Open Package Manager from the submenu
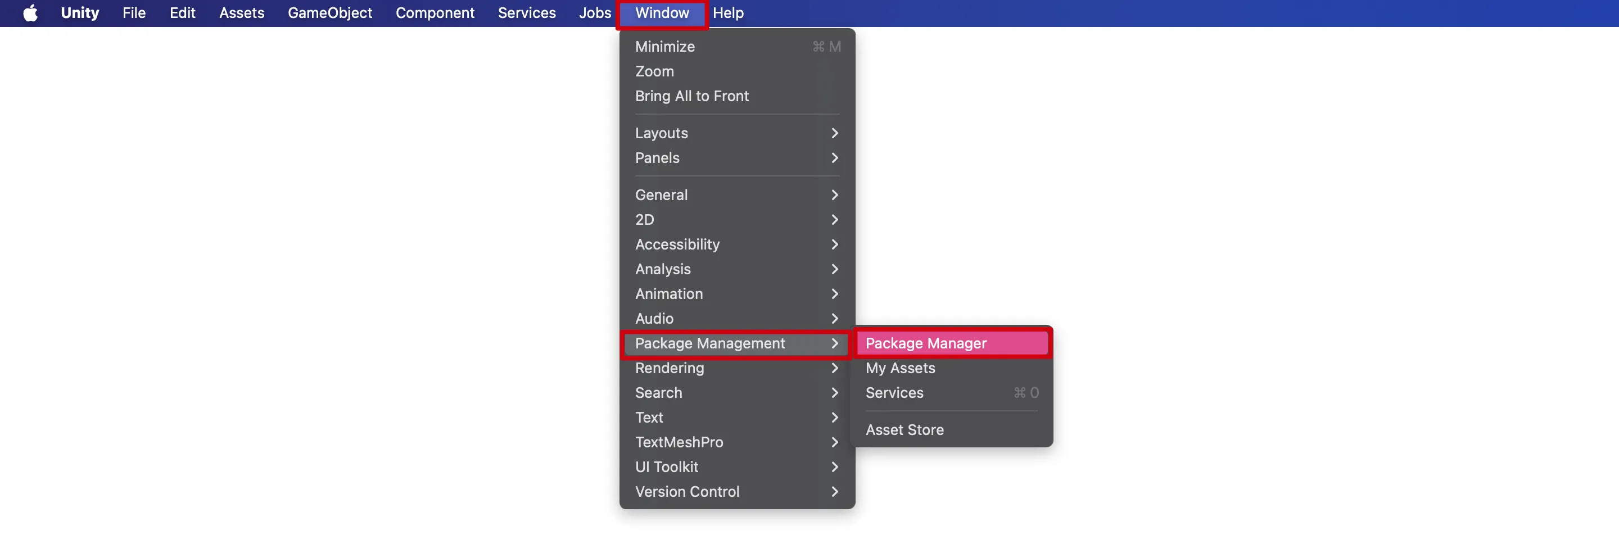The image size is (1619, 544). tap(952, 343)
